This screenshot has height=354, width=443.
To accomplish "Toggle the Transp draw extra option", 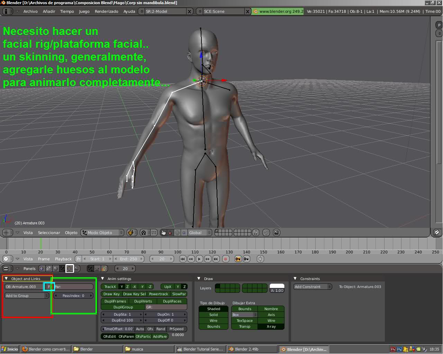I will (245, 326).
